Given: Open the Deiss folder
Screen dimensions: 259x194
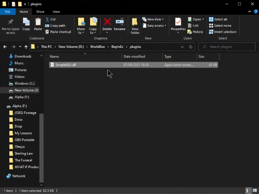Looking at the screenshot, I should 16,119.
